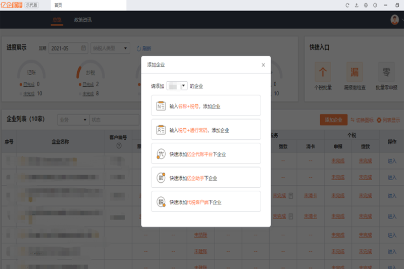Open 已完成 link under 抄税
The image size is (404, 269).
point(88,84)
